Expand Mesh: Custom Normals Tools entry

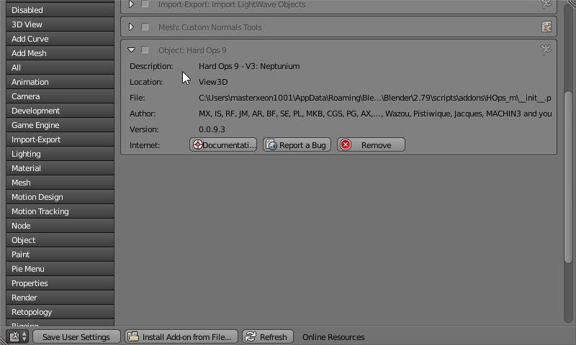pyautogui.click(x=131, y=27)
